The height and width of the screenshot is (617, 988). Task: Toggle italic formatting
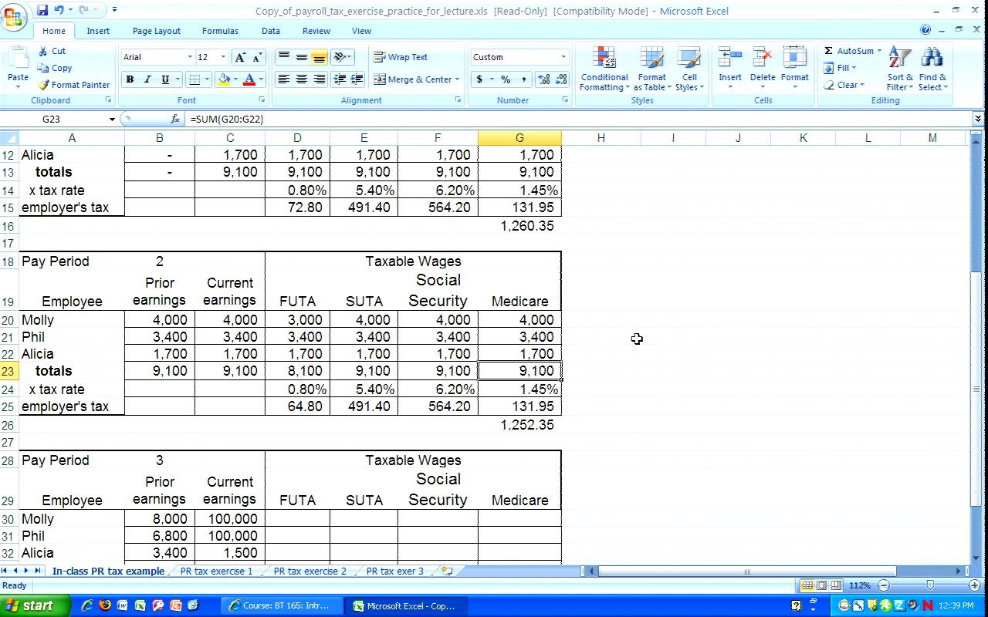click(x=147, y=79)
